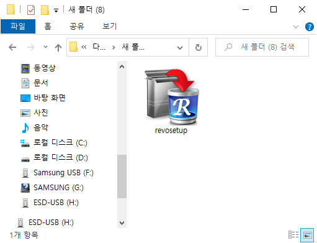The image size is (317, 243).
Task: Open Help with the blue question icon
Action: coord(310,27)
